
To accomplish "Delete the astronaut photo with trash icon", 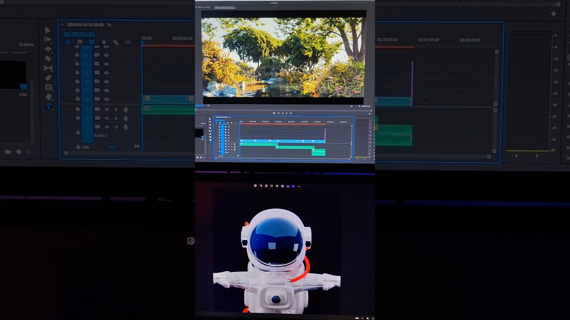I will [266, 186].
